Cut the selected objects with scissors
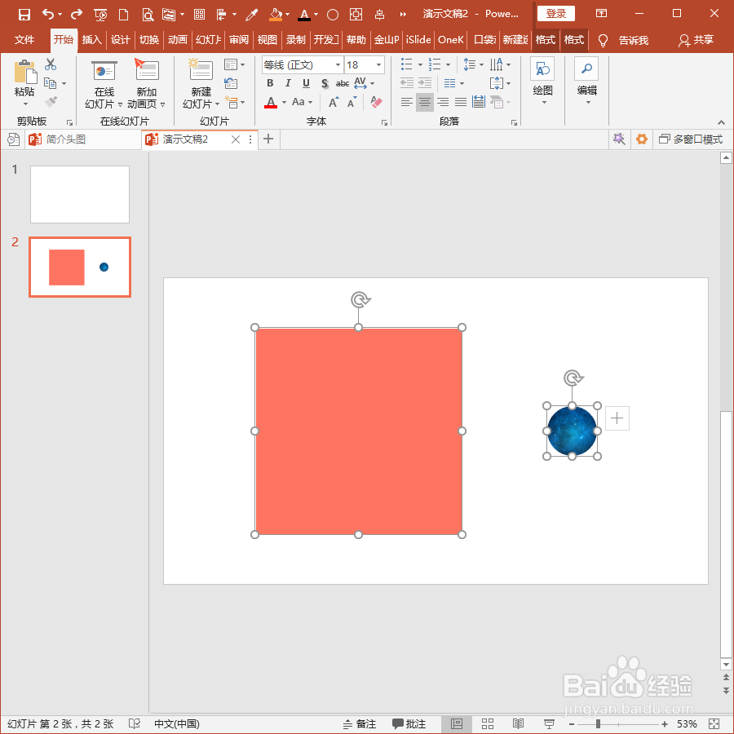Screen dimensions: 734x734 coord(51,64)
